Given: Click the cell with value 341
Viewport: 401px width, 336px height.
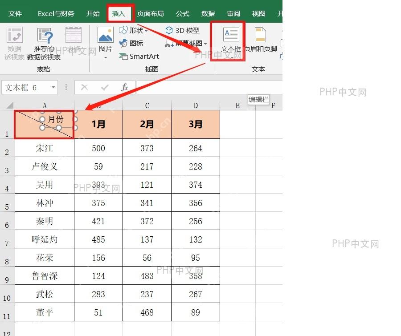Looking at the screenshot, I should (147, 202).
